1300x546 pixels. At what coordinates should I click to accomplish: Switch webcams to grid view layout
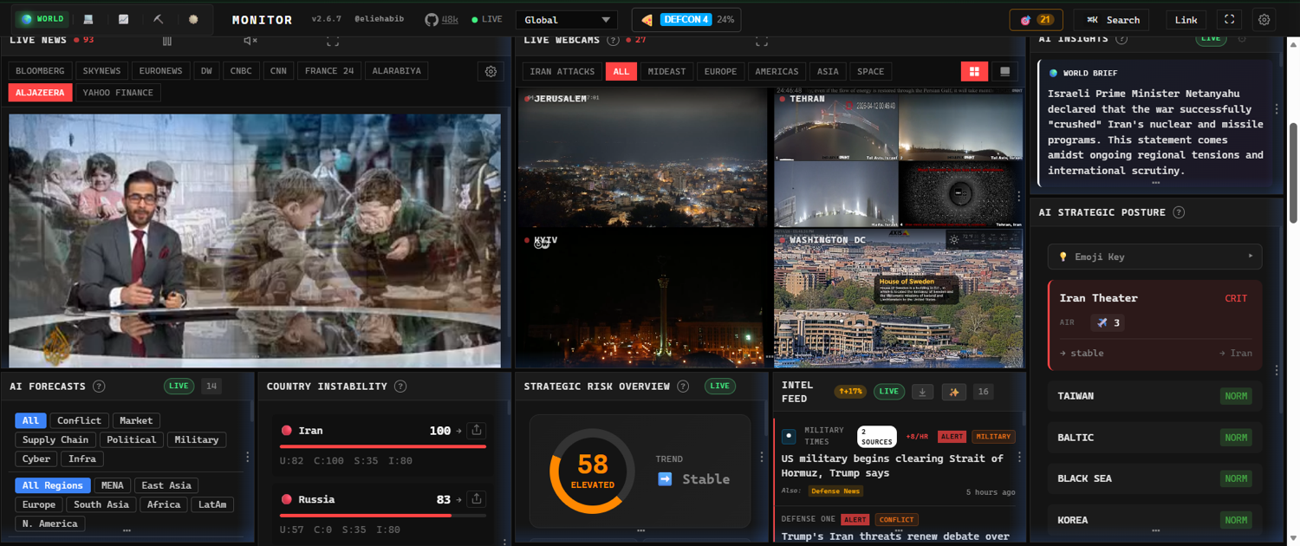[x=974, y=72]
